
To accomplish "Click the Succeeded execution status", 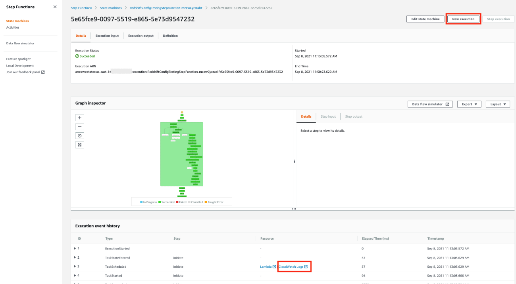I will click(x=85, y=56).
